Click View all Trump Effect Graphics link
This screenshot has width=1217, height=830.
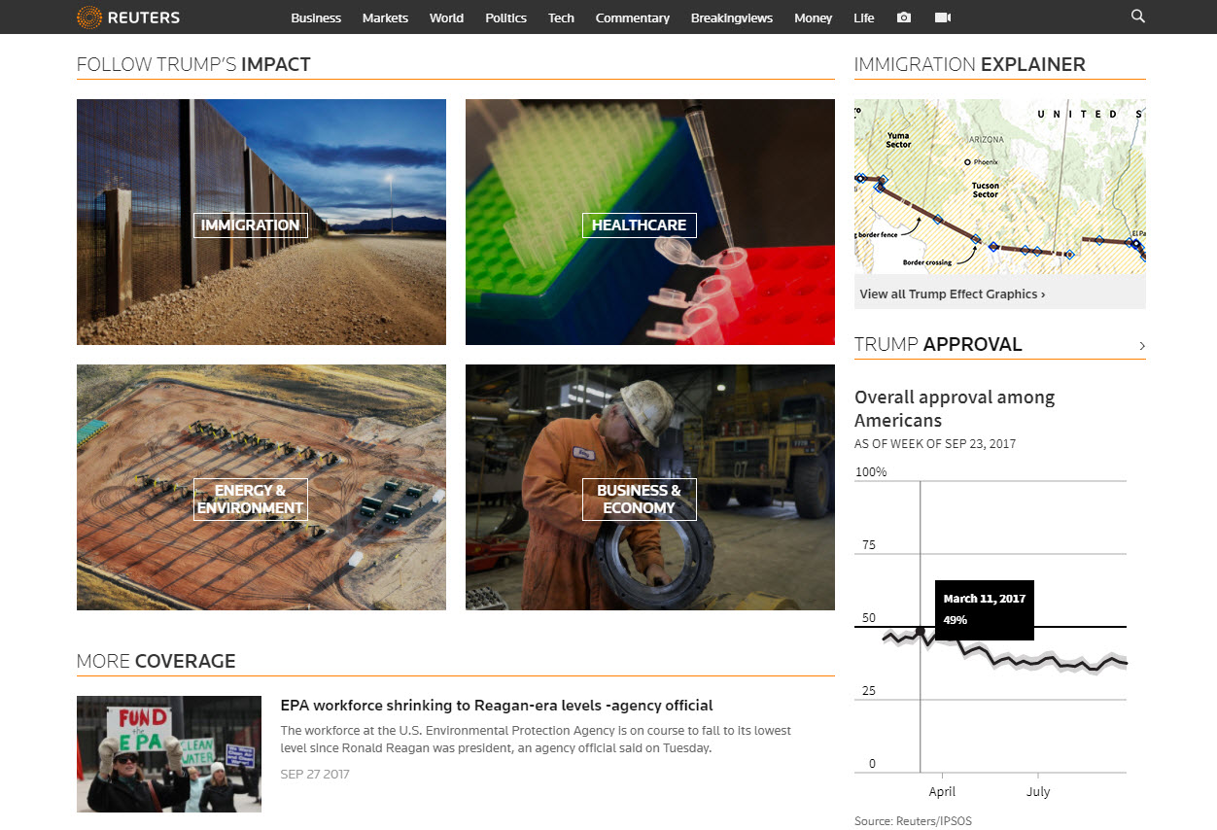pos(952,294)
